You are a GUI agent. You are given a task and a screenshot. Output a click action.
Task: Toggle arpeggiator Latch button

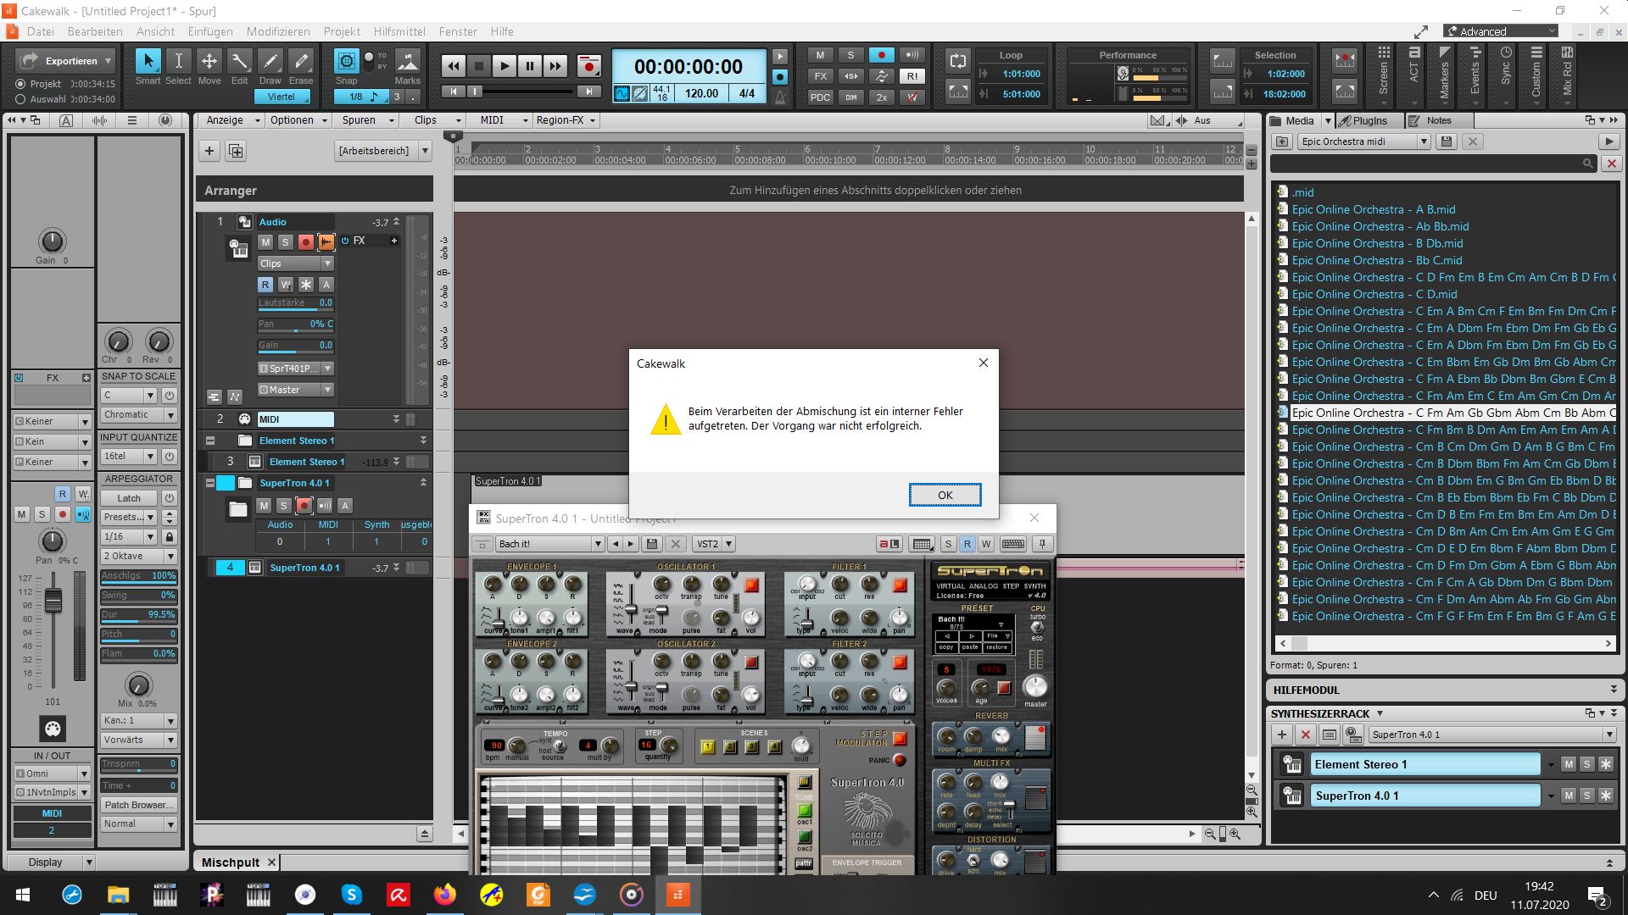point(130,498)
